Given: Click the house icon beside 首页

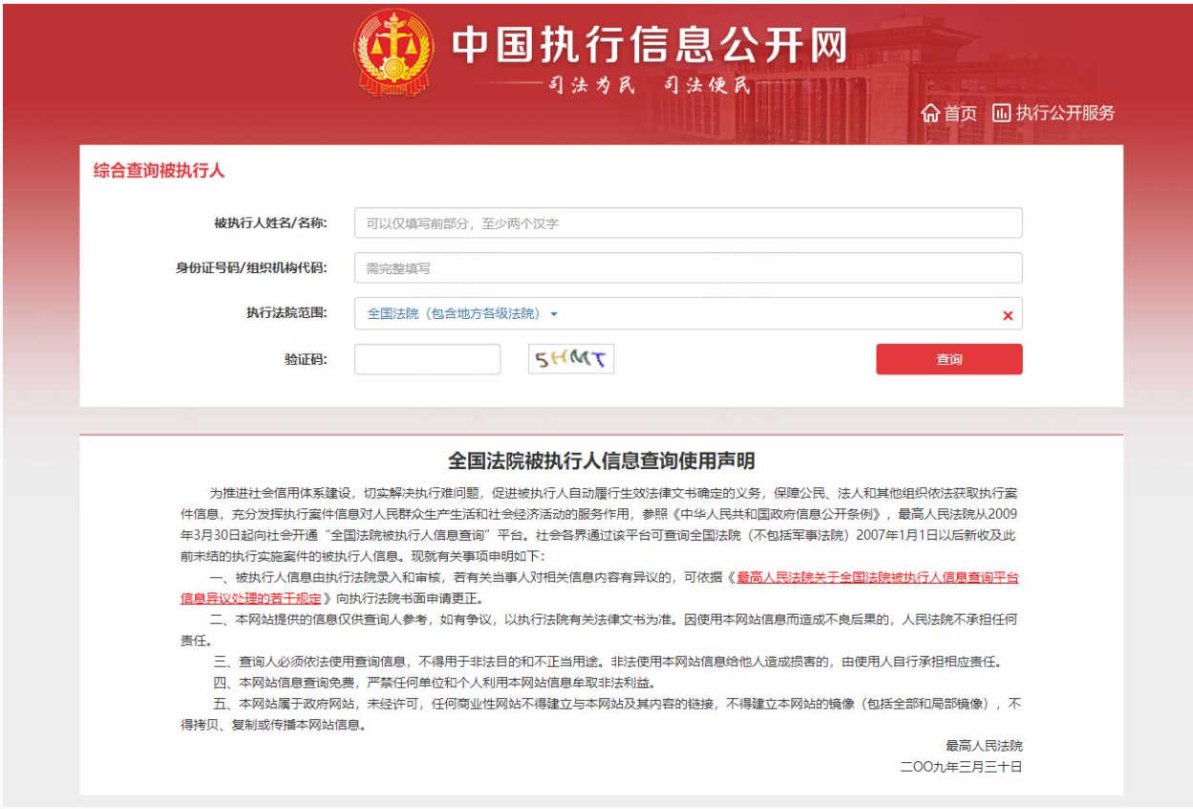Looking at the screenshot, I should click(930, 114).
